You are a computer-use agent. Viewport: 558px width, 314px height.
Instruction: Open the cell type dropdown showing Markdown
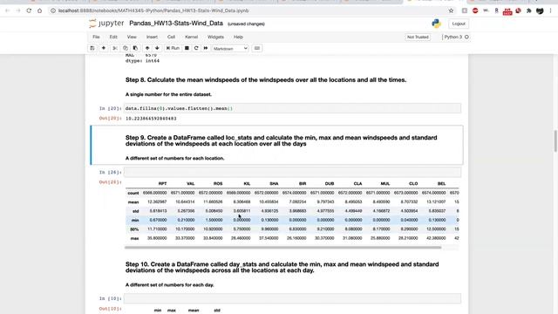click(x=230, y=49)
